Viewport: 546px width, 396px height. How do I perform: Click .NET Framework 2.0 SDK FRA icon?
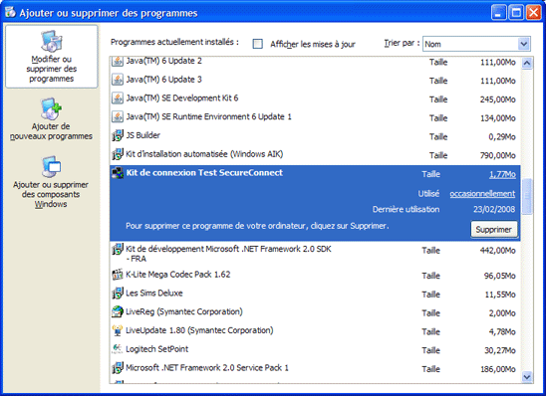coord(118,250)
